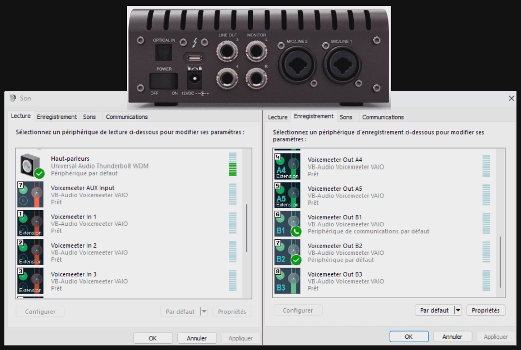Viewport: 521px width, 350px height.
Task: Click Propriétés button in playback panel
Action: coord(232,311)
